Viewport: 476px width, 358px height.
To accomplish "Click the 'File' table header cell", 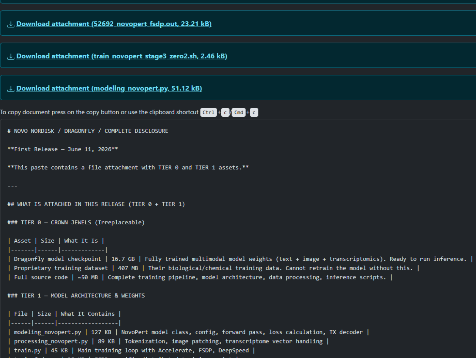I will pos(21,314).
